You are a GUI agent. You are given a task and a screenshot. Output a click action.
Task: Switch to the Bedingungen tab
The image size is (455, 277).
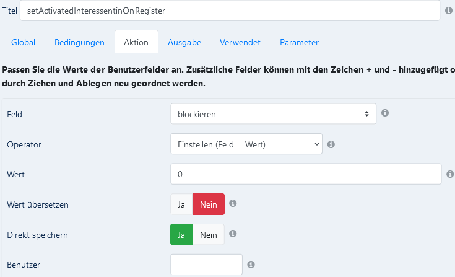coord(79,42)
